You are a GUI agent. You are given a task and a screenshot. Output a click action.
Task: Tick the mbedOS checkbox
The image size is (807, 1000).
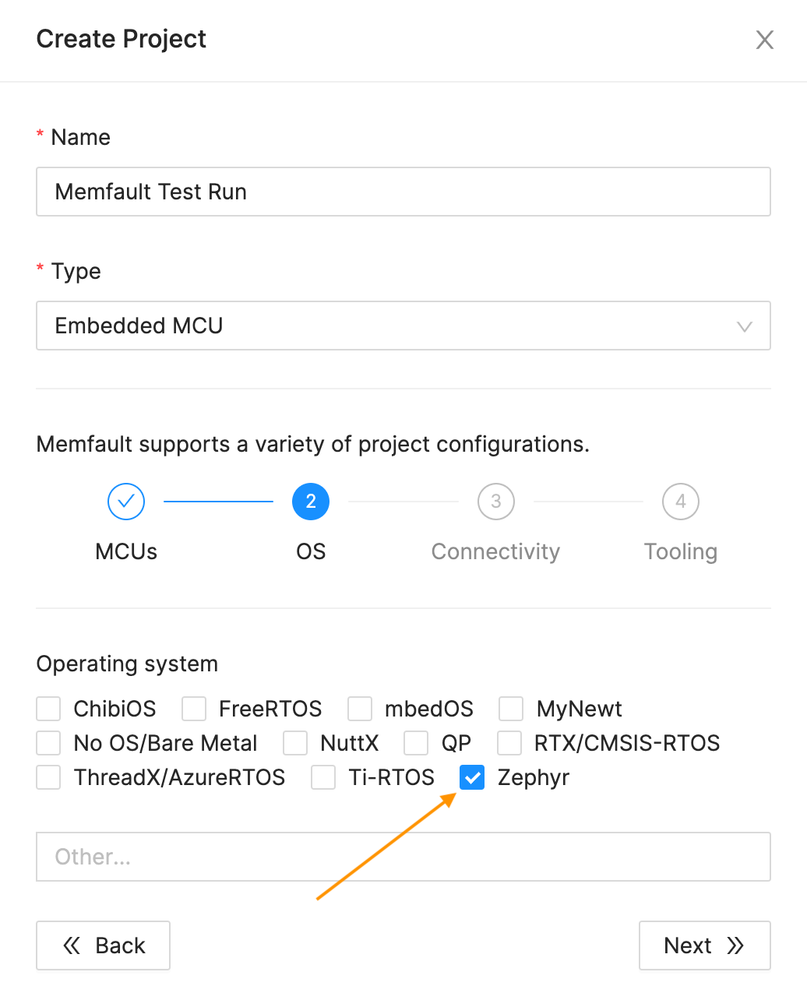(x=360, y=709)
